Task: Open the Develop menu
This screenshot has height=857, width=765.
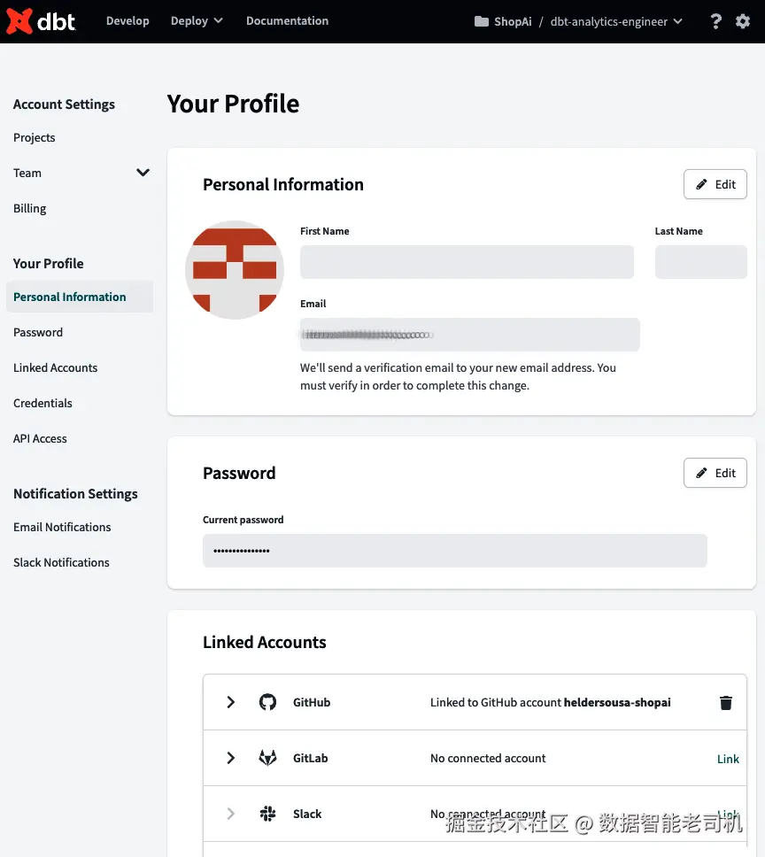Action: point(127,20)
